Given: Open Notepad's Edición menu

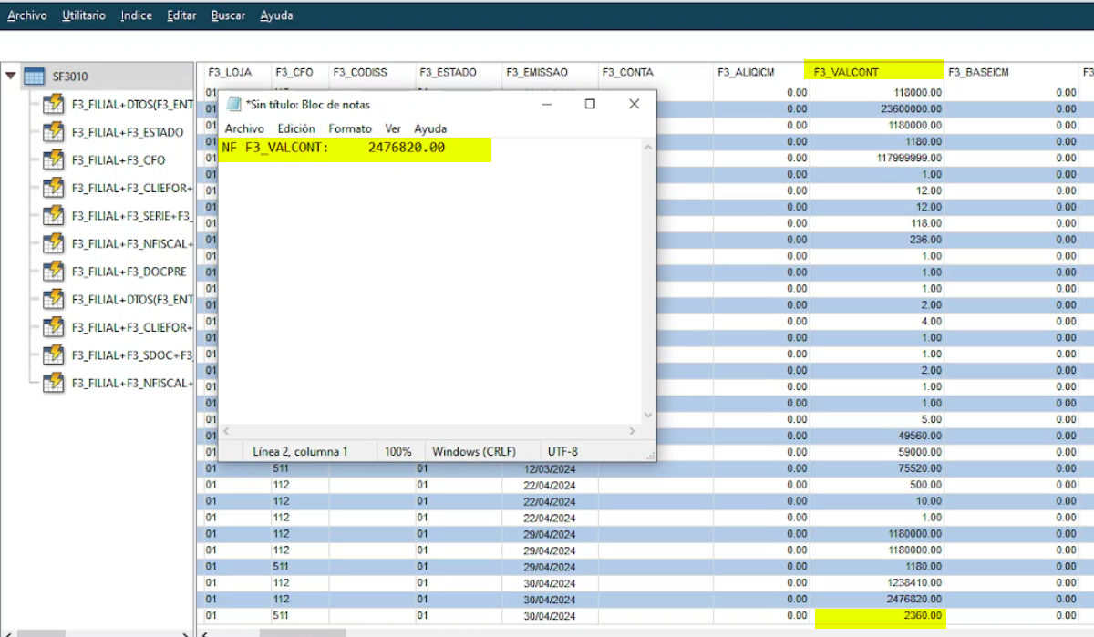Looking at the screenshot, I should 296,128.
